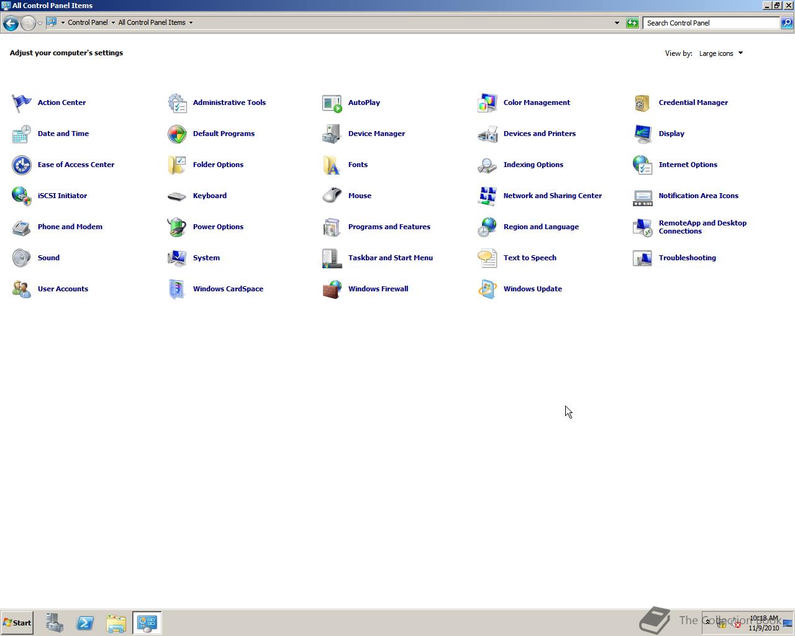Image resolution: width=795 pixels, height=636 pixels.
Task: Click the AutoPlay icon
Action: [332, 102]
